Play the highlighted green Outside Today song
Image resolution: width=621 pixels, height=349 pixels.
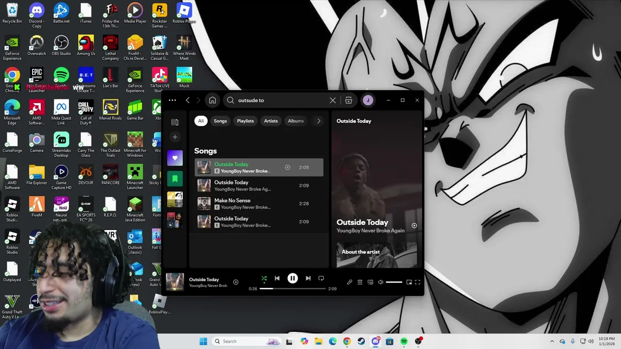[259, 167]
